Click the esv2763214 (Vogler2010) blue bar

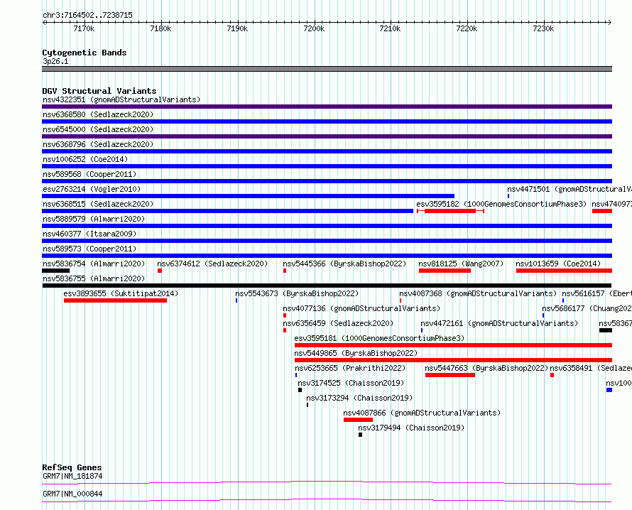click(x=249, y=196)
